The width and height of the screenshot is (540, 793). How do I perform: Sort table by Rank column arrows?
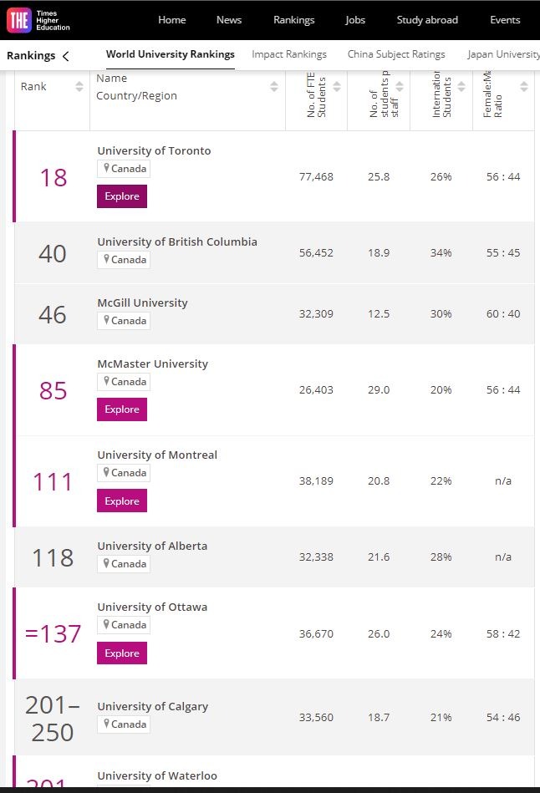(79, 86)
